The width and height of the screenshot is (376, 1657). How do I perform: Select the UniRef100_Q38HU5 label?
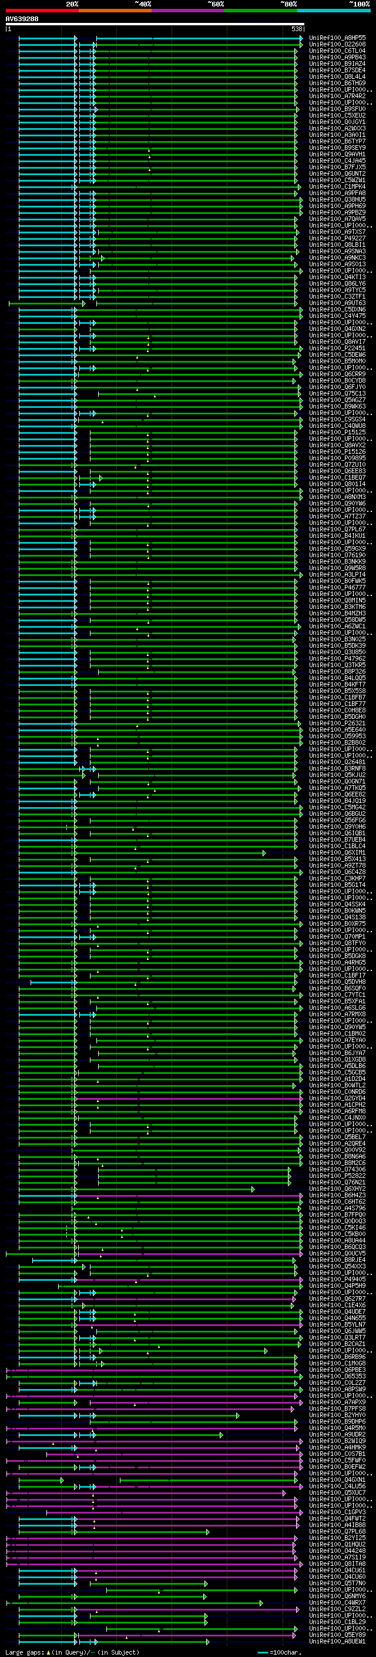[337, 199]
